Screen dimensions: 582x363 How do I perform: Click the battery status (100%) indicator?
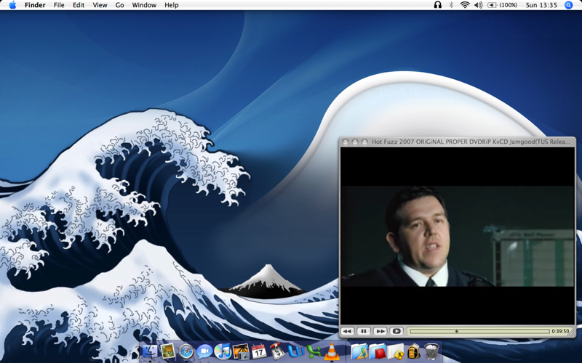click(x=502, y=5)
